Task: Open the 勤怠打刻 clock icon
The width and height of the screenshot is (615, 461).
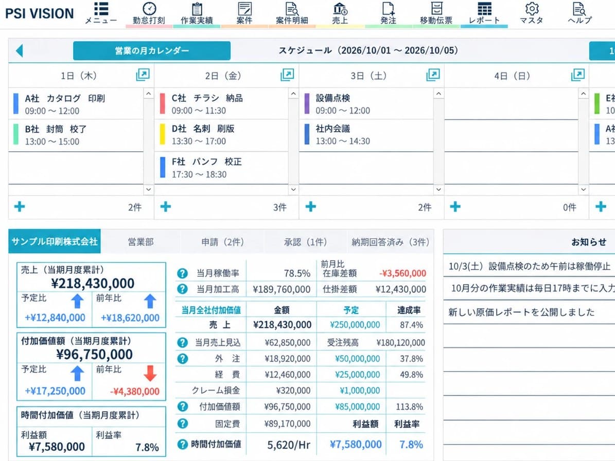Action: point(149,9)
